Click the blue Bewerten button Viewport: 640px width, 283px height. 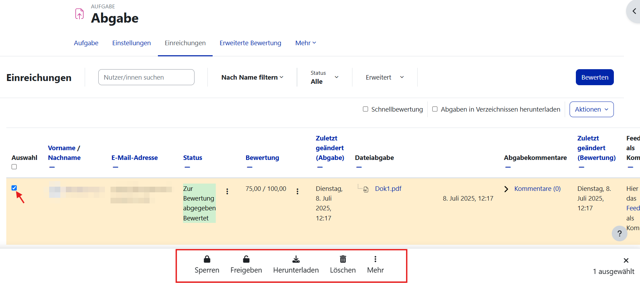(594, 78)
